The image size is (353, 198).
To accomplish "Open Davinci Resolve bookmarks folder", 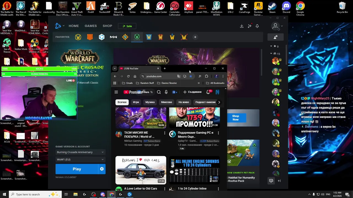I will 167,83.
